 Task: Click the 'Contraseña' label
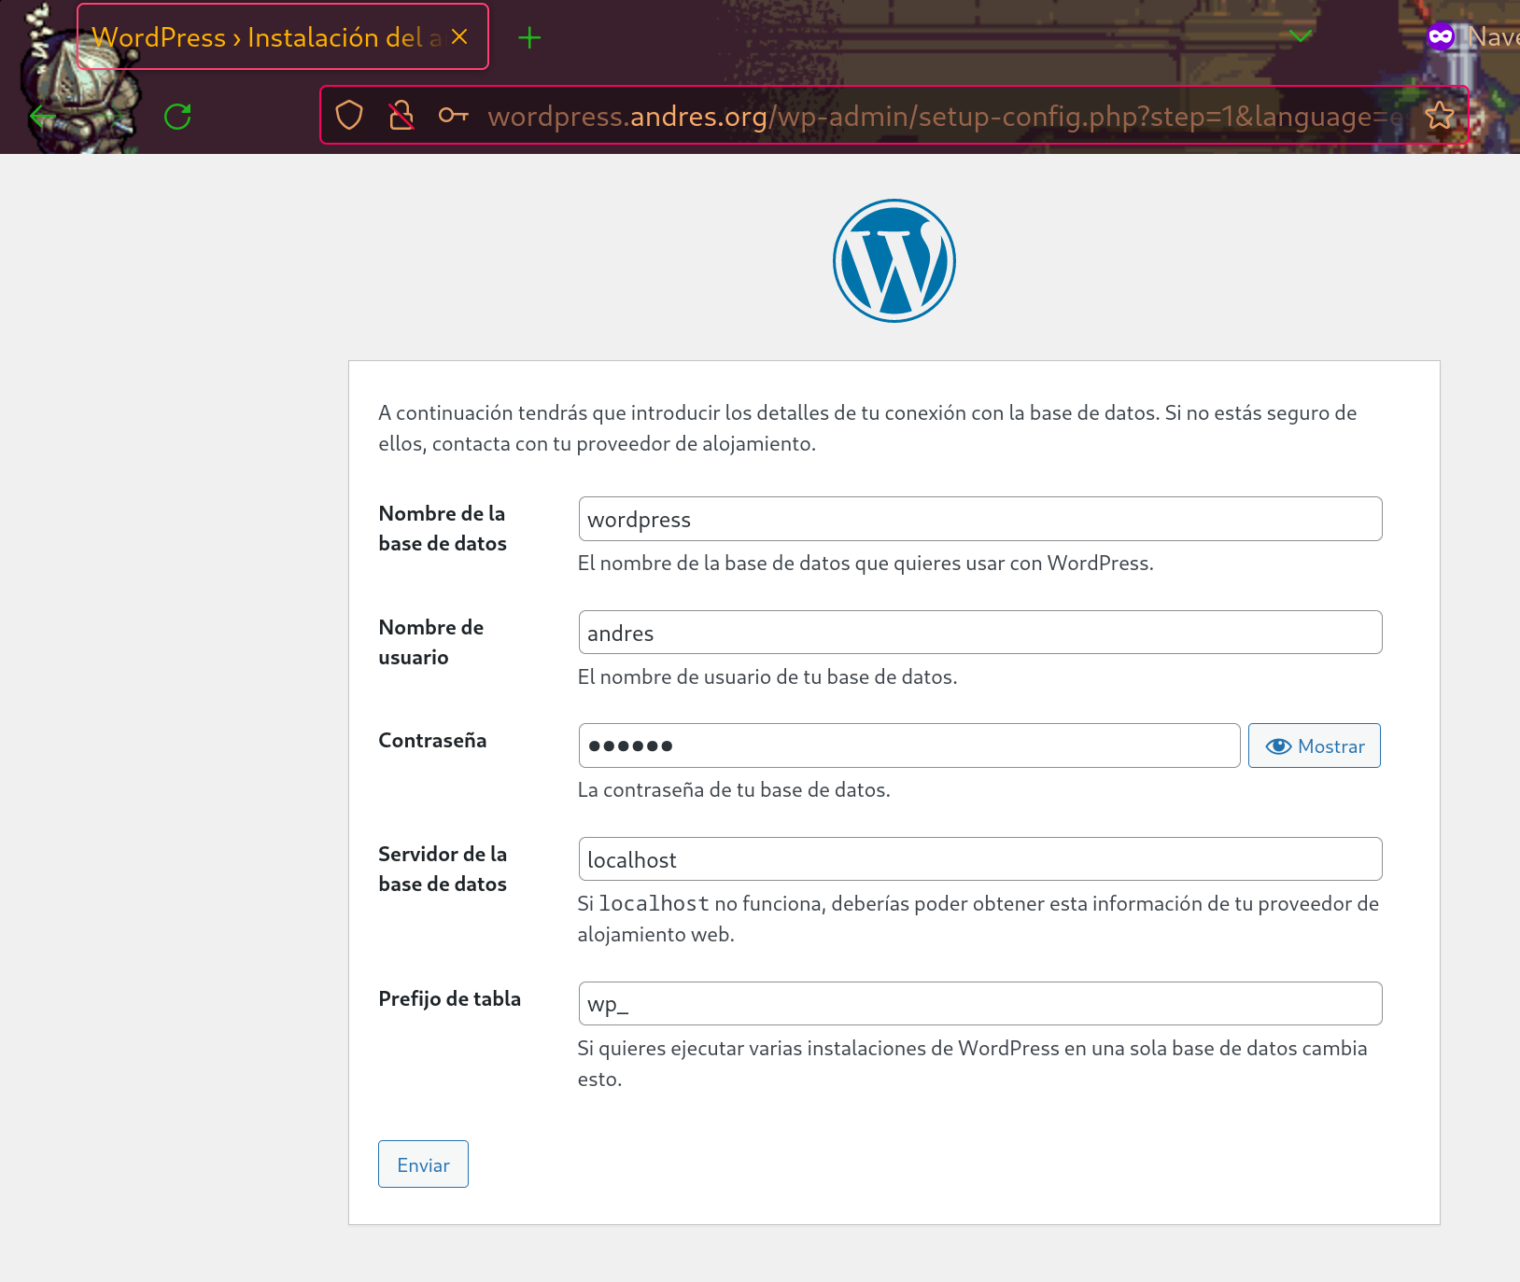pos(432,740)
